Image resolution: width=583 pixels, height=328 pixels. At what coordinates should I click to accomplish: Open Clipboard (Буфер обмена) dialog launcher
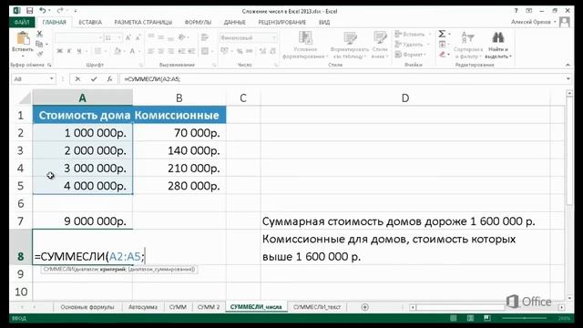click(x=49, y=65)
